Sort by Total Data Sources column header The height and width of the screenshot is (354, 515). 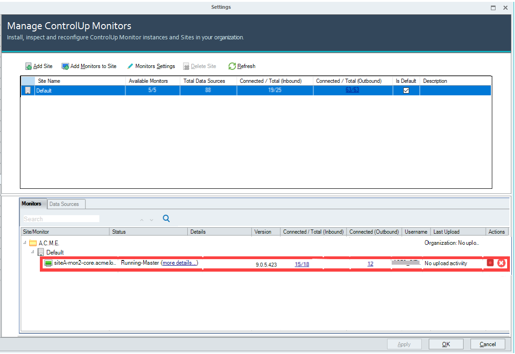tap(209, 81)
